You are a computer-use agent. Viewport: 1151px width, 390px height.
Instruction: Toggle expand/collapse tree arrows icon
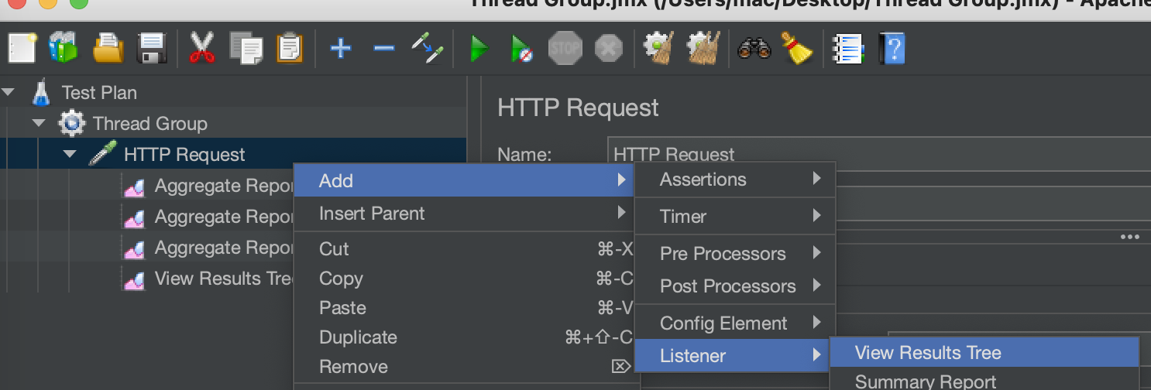427,50
